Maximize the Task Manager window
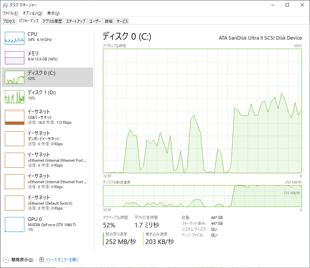 [287, 5]
